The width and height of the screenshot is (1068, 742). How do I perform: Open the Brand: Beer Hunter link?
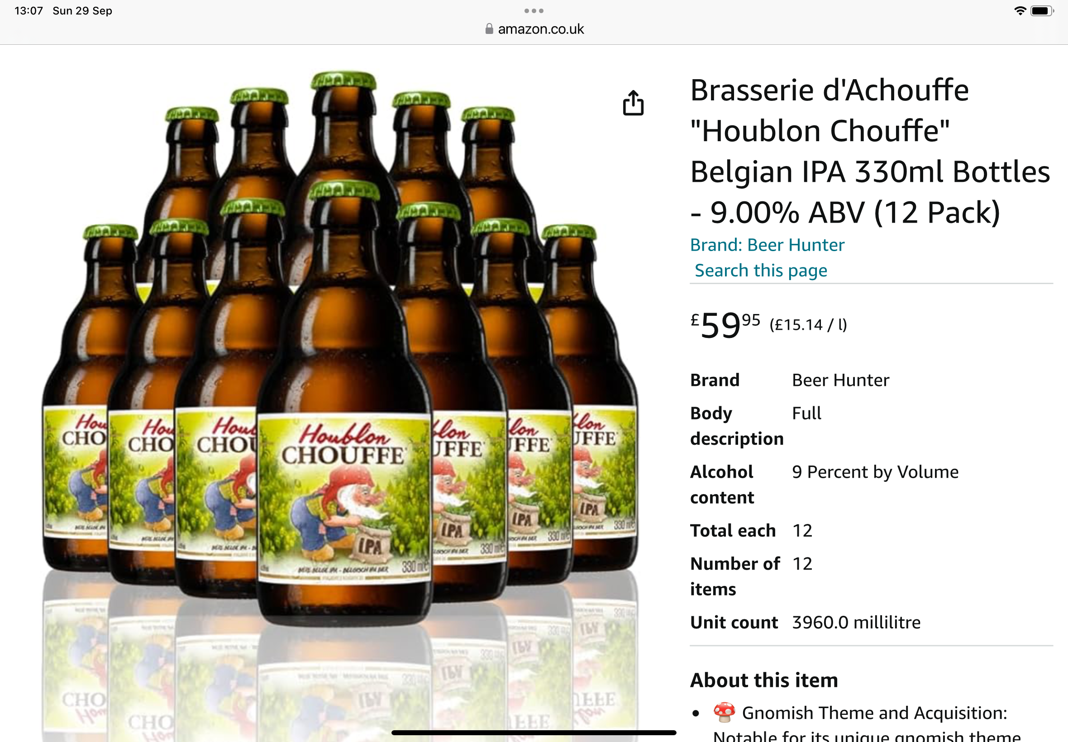point(767,245)
